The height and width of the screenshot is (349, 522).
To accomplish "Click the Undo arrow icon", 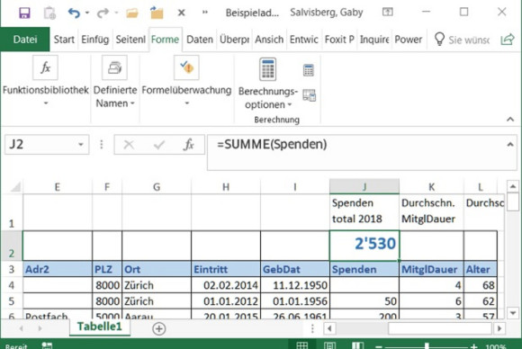I will (x=74, y=13).
